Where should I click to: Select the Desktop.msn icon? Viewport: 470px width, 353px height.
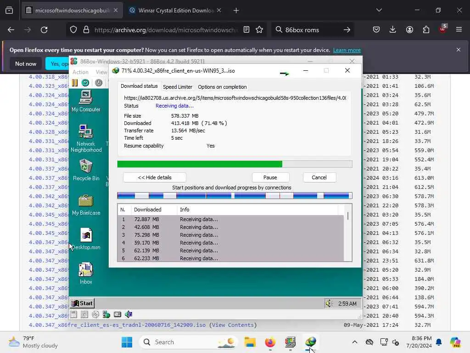86,239
